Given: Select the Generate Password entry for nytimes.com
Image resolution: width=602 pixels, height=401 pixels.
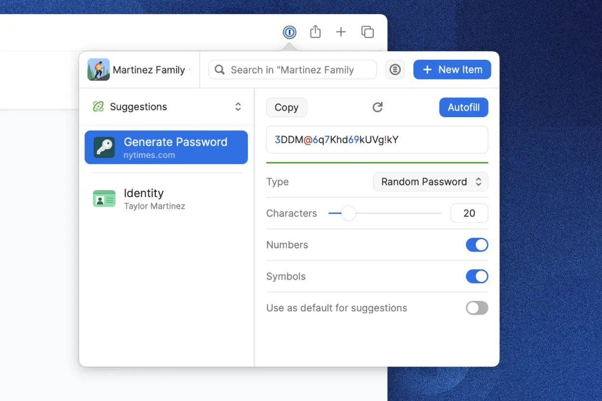Looking at the screenshot, I should [x=166, y=147].
